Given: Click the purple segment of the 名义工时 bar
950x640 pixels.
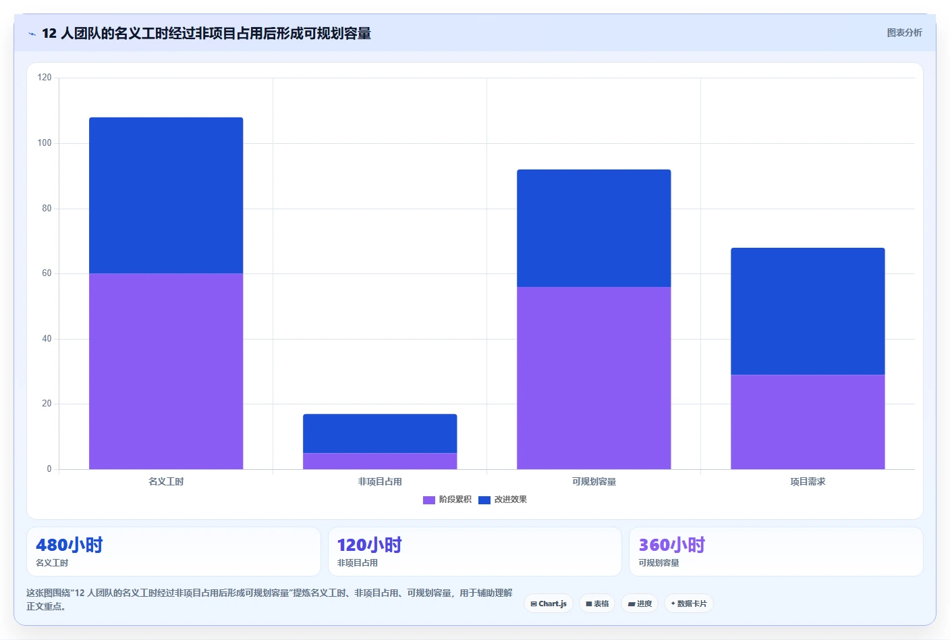Looking at the screenshot, I should coord(166,371).
